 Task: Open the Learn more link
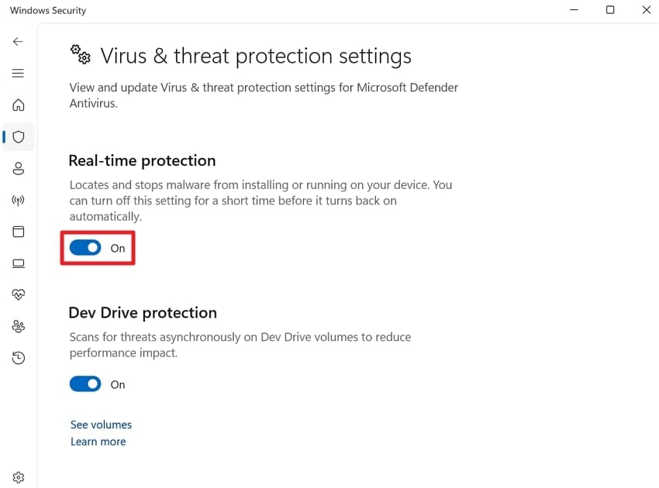(98, 442)
